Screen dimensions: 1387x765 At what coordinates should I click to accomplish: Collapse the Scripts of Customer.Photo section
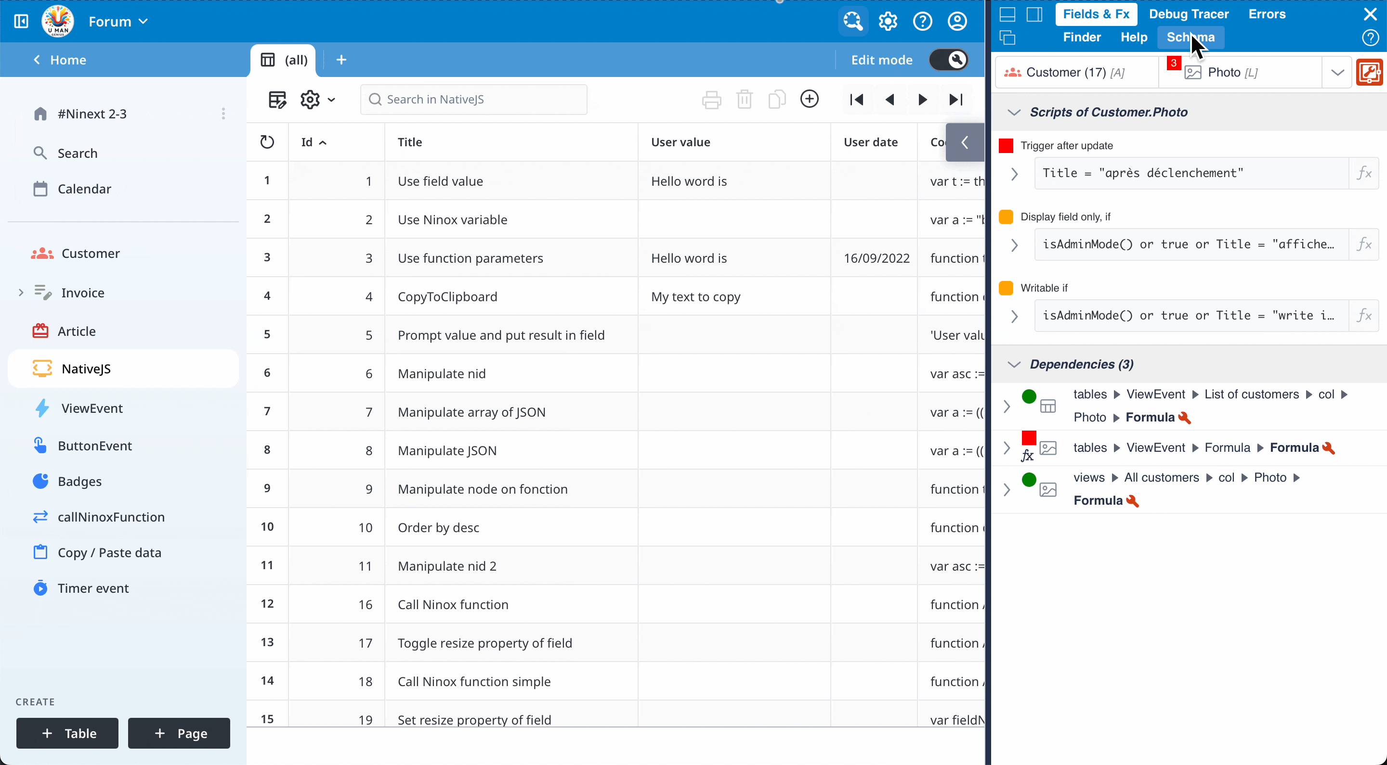point(1014,113)
